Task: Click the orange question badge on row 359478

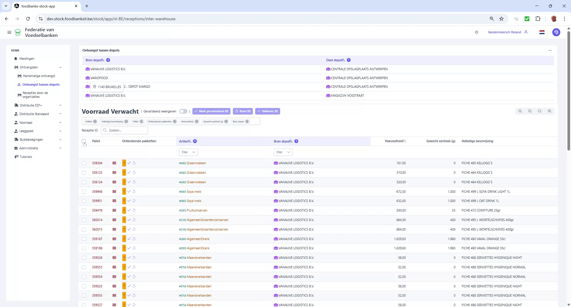Action: [124, 210]
